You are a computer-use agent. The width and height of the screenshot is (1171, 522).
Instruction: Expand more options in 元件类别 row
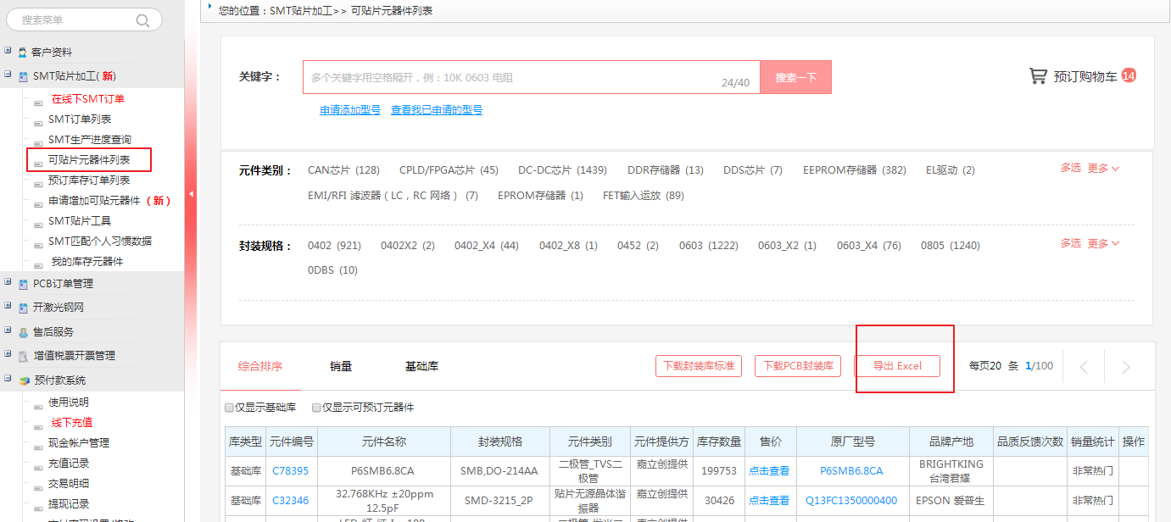(x=1103, y=169)
